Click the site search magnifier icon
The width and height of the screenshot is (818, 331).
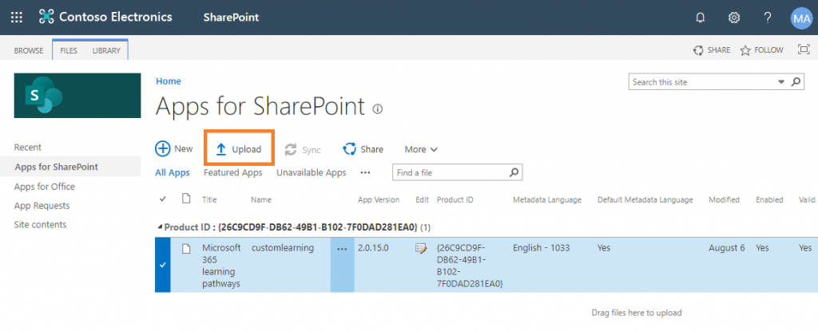click(x=796, y=82)
